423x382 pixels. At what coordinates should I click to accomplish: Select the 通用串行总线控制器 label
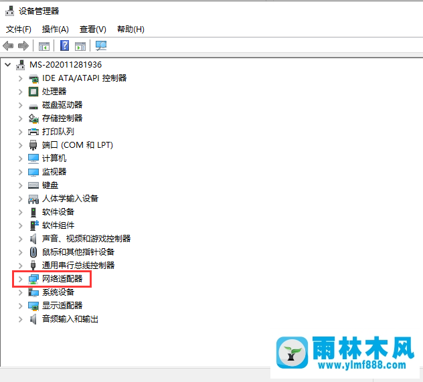(78, 266)
